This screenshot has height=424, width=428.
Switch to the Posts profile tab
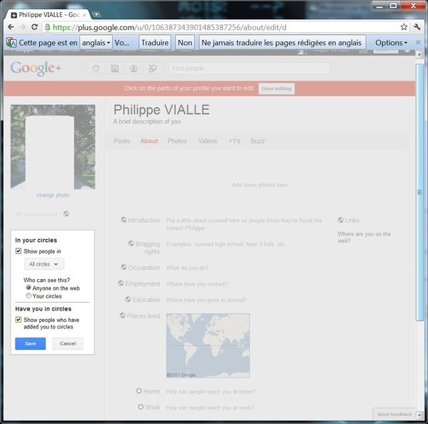[x=122, y=141]
